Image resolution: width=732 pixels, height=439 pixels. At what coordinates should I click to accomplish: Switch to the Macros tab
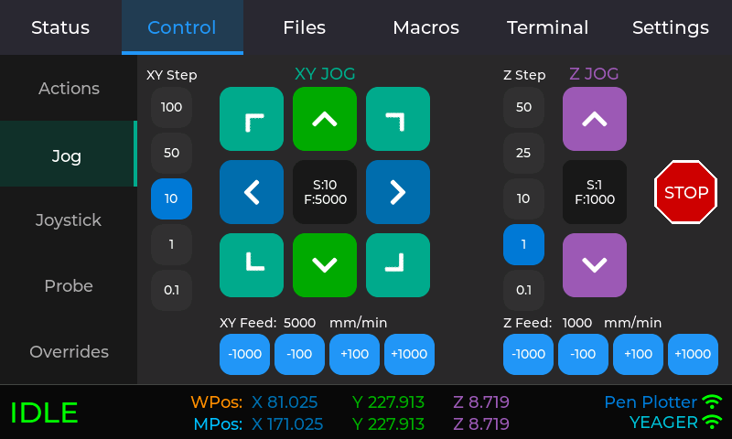[x=425, y=27]
